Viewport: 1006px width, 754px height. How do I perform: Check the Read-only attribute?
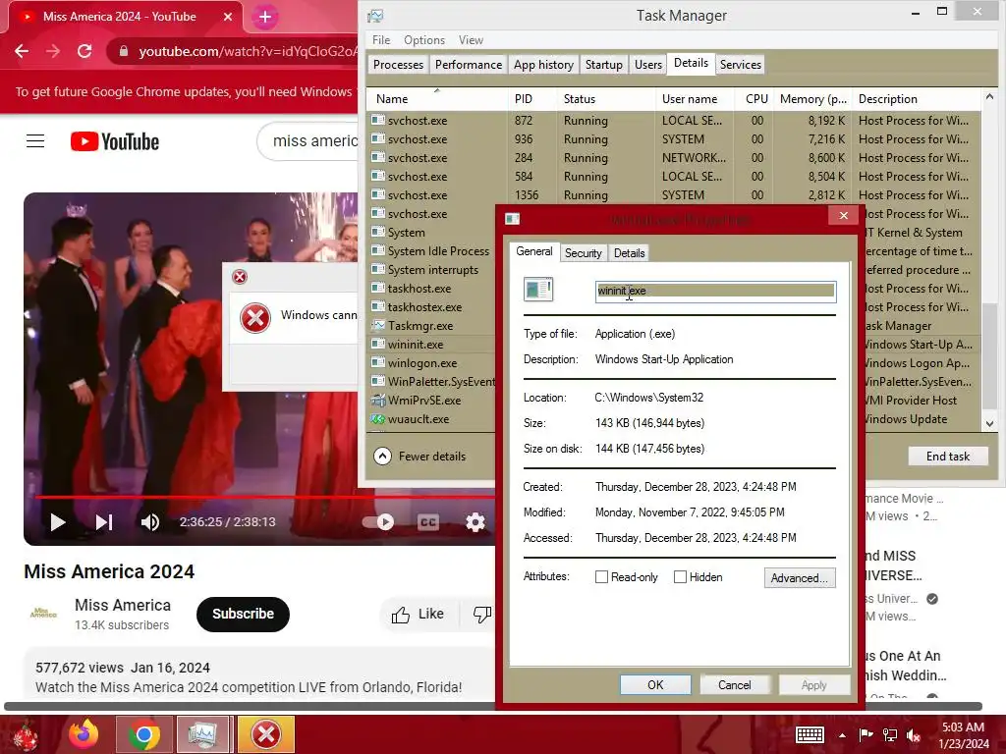[601, 577]
